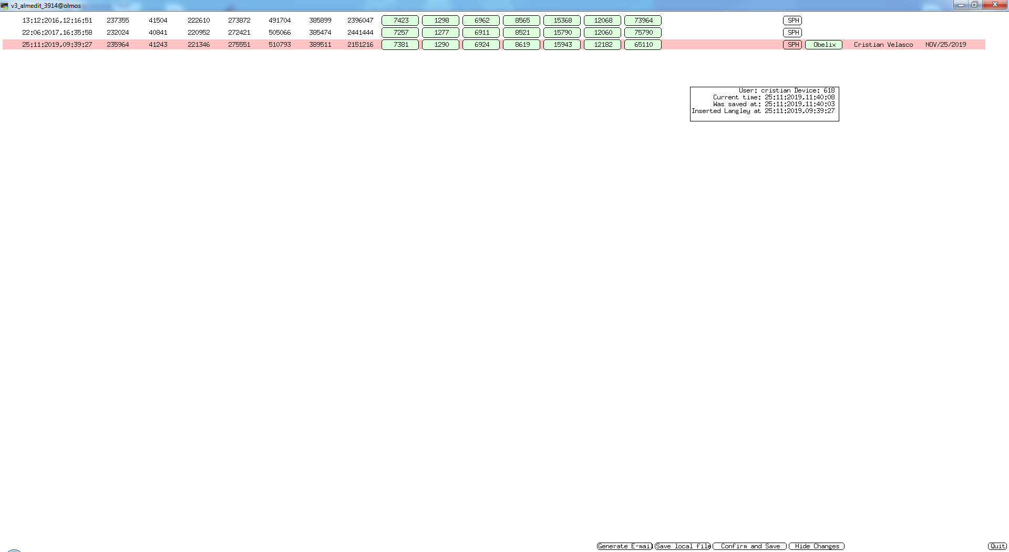
Task: Click the Hide Changes button
Action: [x=817, y=546]
